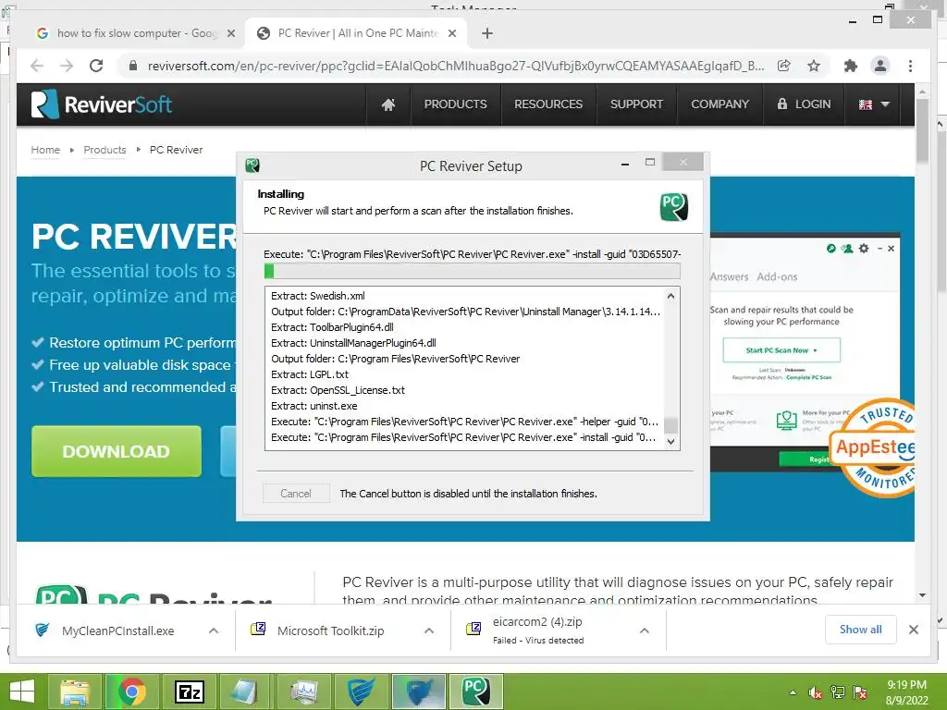Open the RESOURCES menu
947x710 pixels.
click(x=548, y=104)
